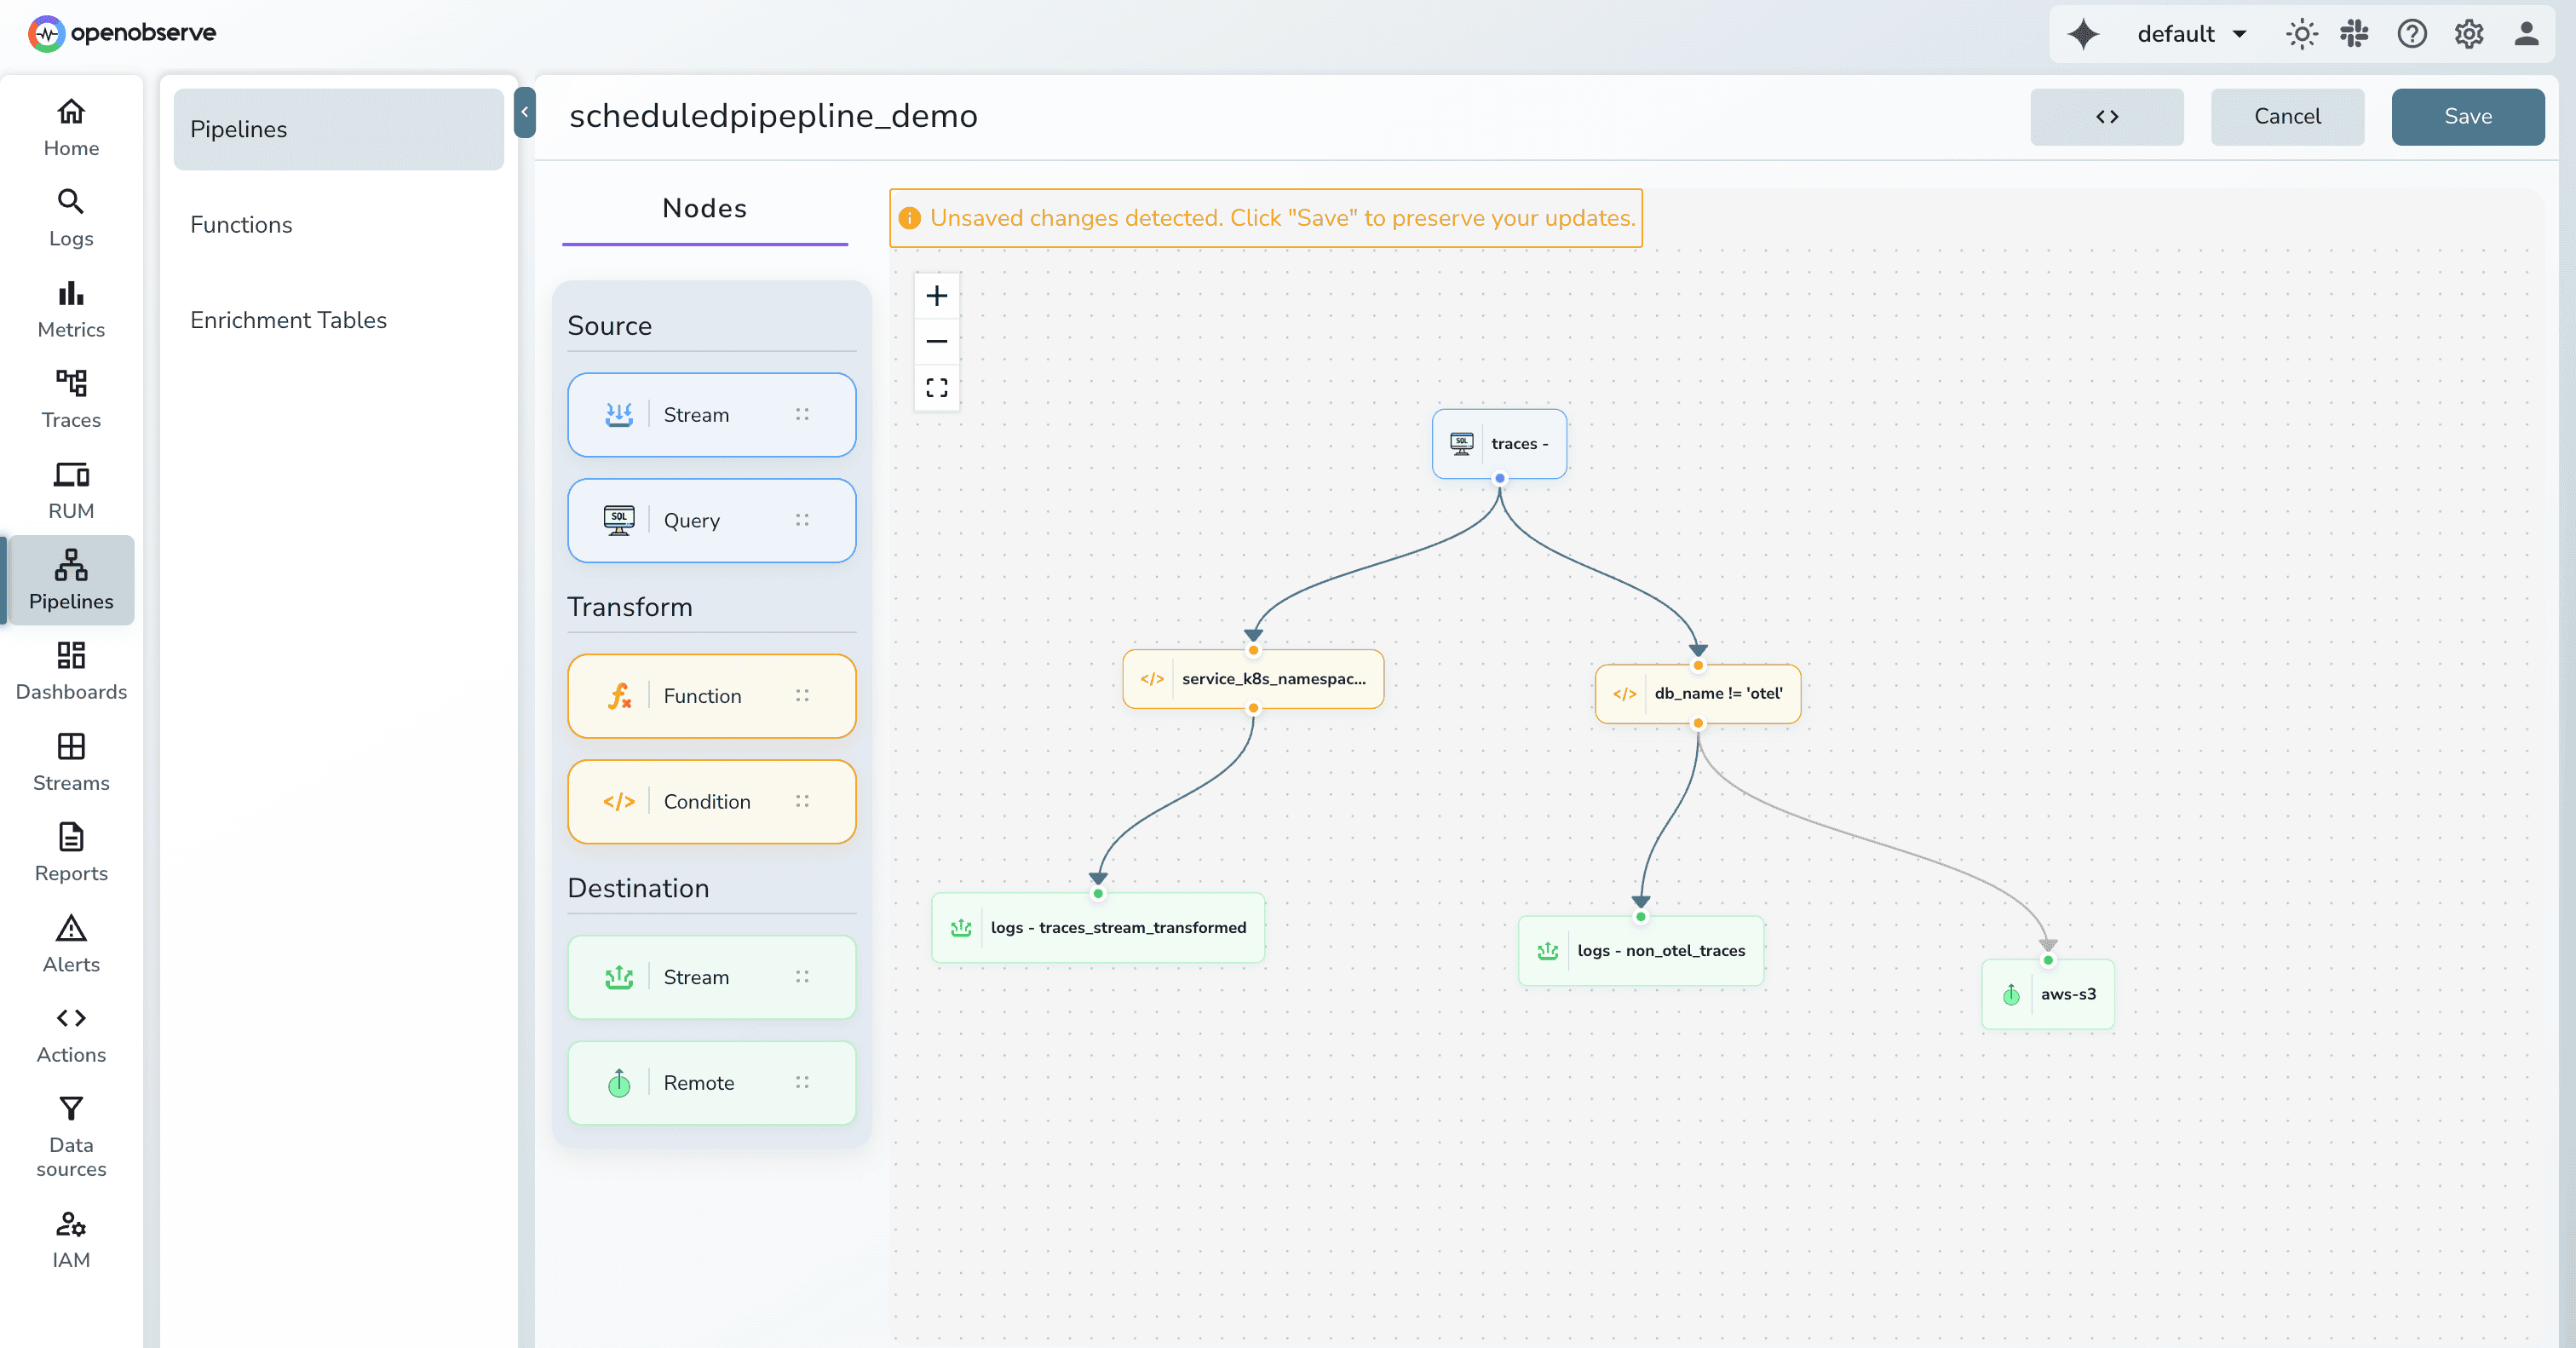Fit pipeline view to screen
Image resolution: width=2576 pixels, height=1348 pixels.
click(936, 387)
